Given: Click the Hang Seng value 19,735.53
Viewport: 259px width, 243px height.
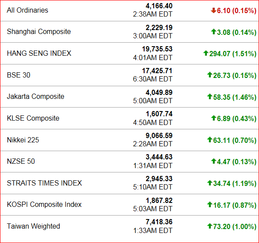Looking at the screenshot, I should click(157, 49).
